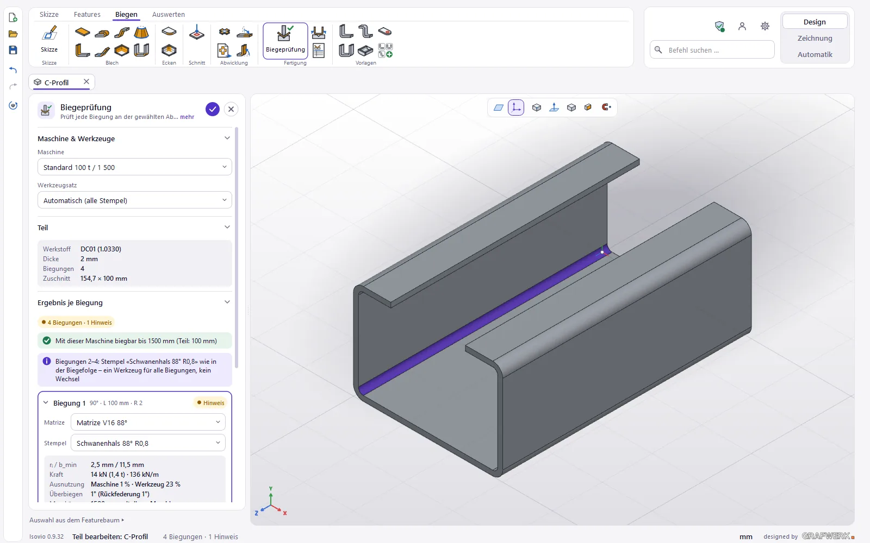Open the Matrize V16 88° dropdown
Image resolution: width=870 pixels, height=543 pixels.
[x=148, y=422]
